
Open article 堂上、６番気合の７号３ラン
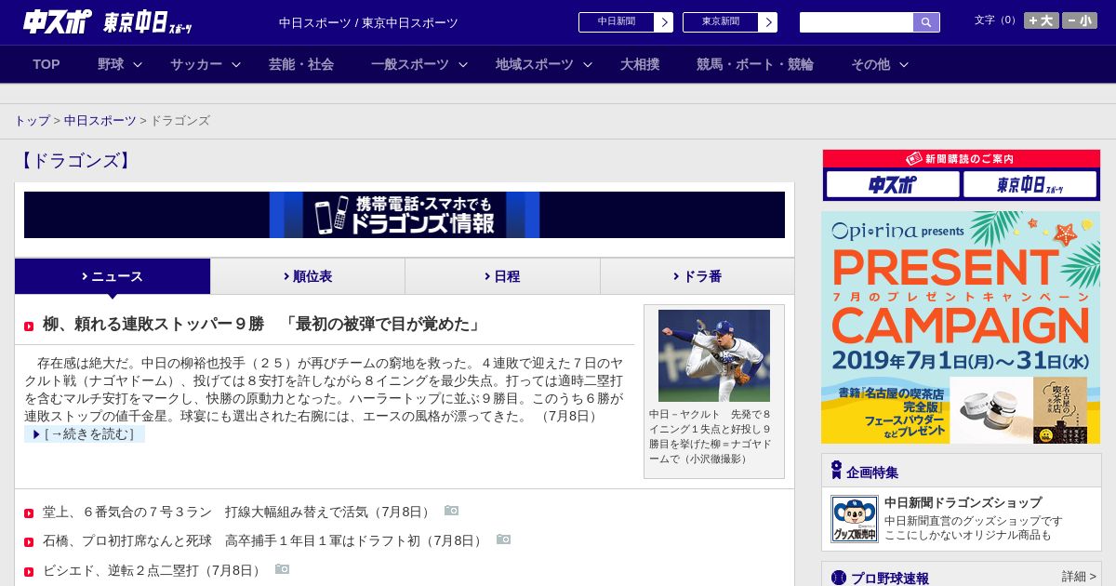click(x=238, y=513)
